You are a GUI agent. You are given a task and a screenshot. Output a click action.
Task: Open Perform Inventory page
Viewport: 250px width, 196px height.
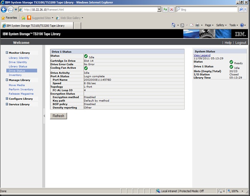(x=21, y=89)
